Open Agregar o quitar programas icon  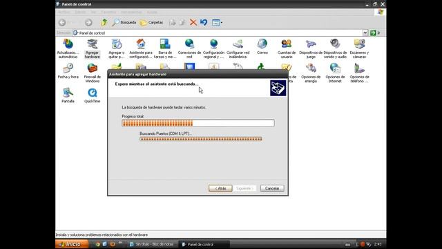coord(117,48)
